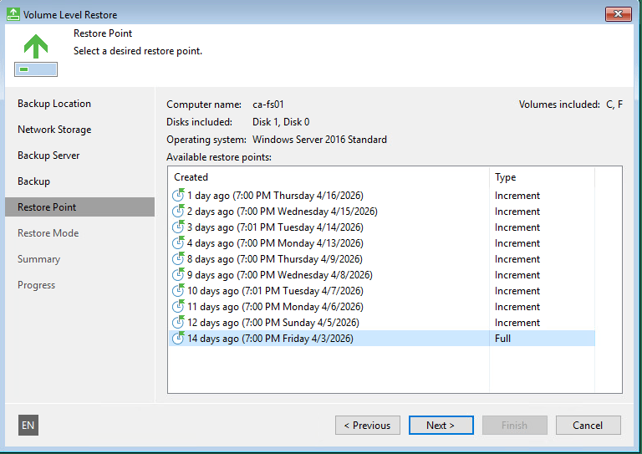Click the Next button
642x454 pixels.
[x=441, y=426]
